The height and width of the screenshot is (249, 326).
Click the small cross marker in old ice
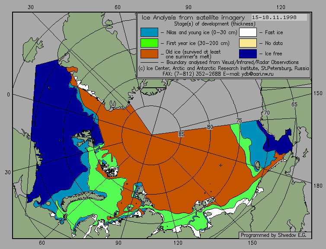tap(221, 166)
